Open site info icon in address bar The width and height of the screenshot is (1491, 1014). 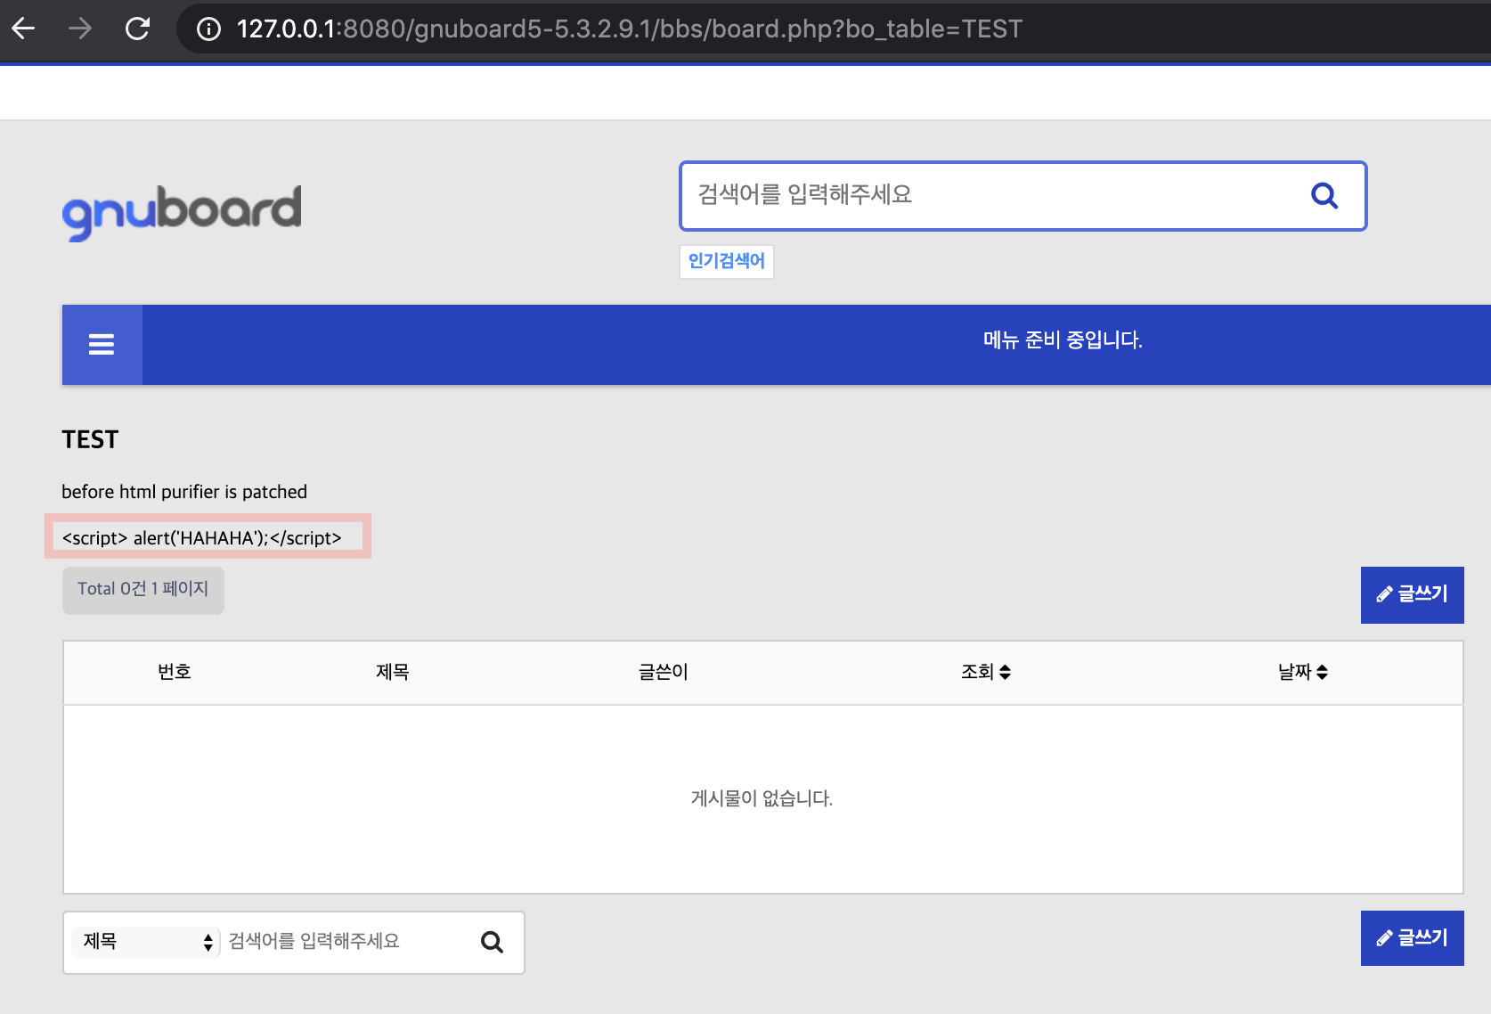pyautogui.click(x=208, y=29)
